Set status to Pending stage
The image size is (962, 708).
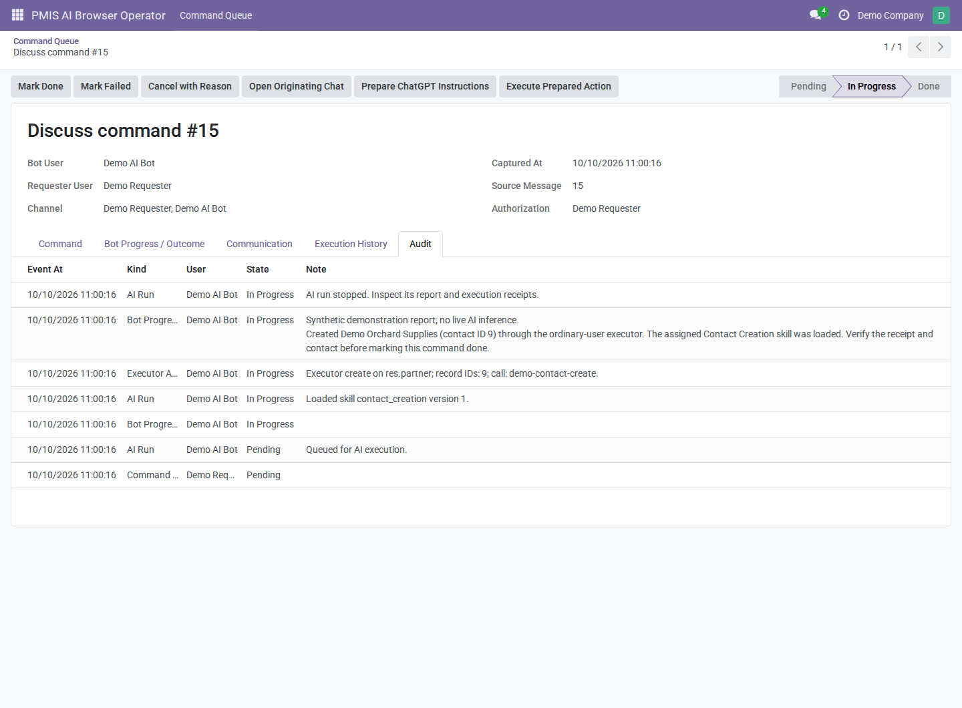(808, 86)
